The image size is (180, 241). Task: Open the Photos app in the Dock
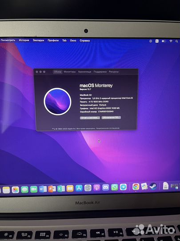click(x=16, y=190)
